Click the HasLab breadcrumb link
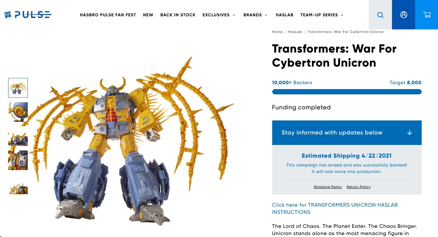 point(295,32)
